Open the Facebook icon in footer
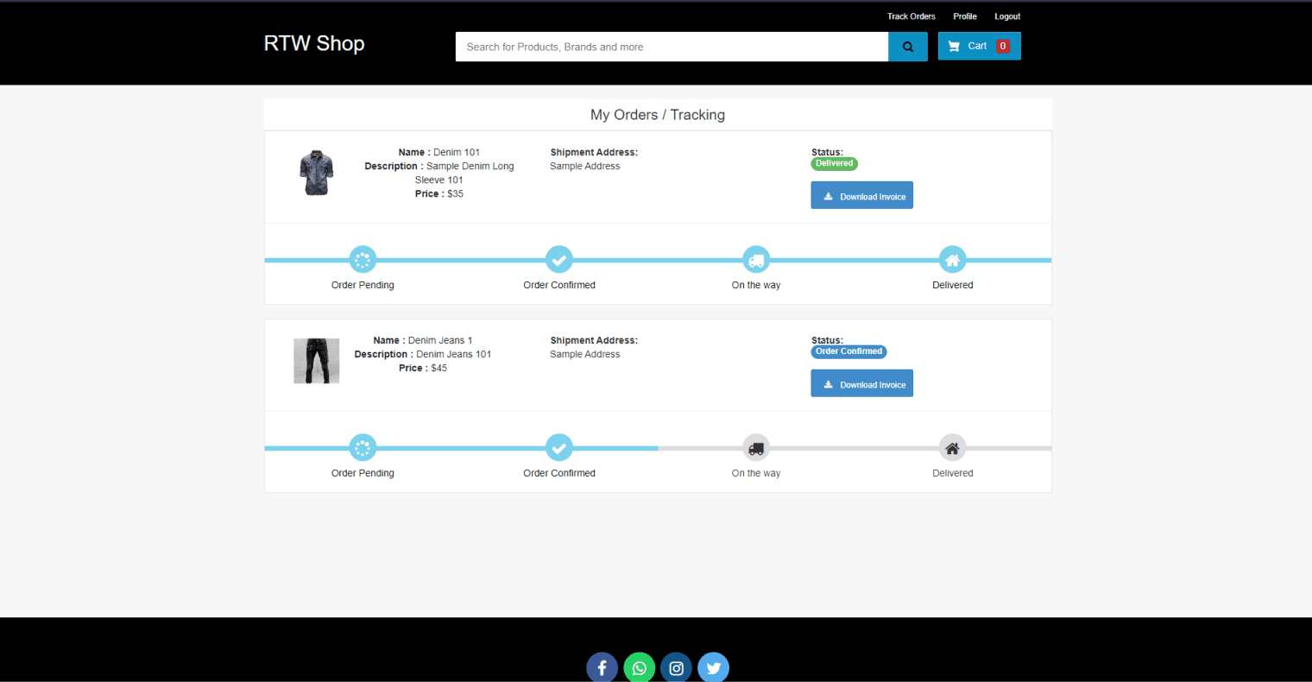Screen dimensions: 1312x682 tap(602, 667)
